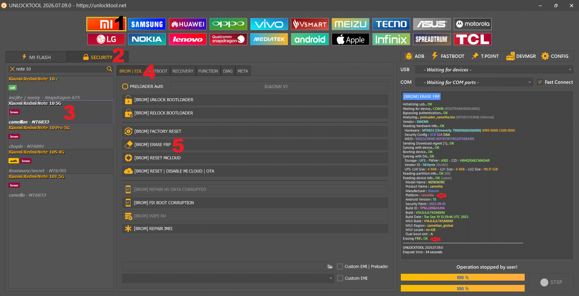The height and width of the screenshot is (296, 579).
Task: Select the Spreadtrum brand logo
Action: click(x=432, y=39)
